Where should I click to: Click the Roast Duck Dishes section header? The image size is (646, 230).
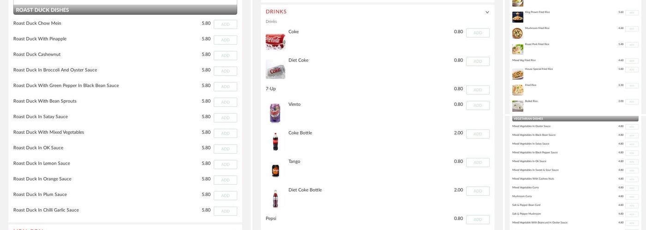point(125,10)
